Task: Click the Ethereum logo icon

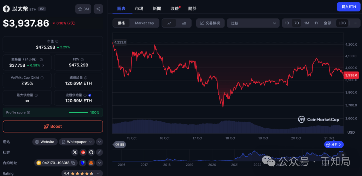Action: [x=6, y=9]
